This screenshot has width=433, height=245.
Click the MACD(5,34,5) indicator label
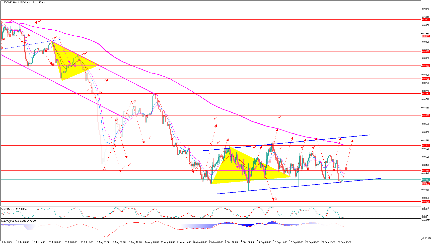coord(19,221)
